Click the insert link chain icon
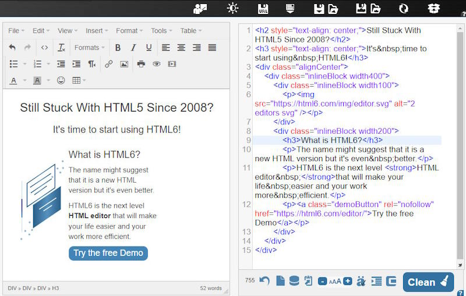Viewport: 466px width, 296px height. (109, 64)
